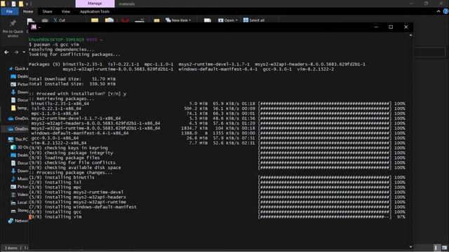Click the New folder icon in ribbon
The width and height of the screenshot is (449, 252).
(x=156, y=20)
